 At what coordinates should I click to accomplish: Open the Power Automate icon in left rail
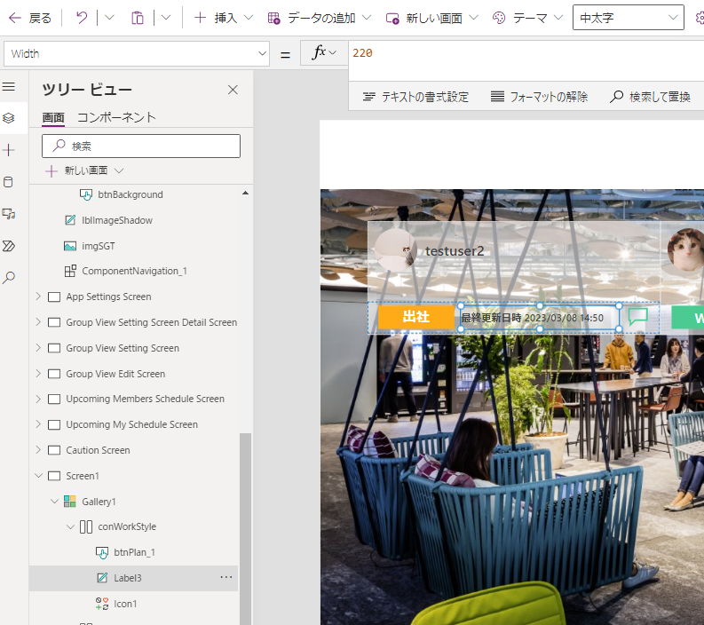coord(9,246)
